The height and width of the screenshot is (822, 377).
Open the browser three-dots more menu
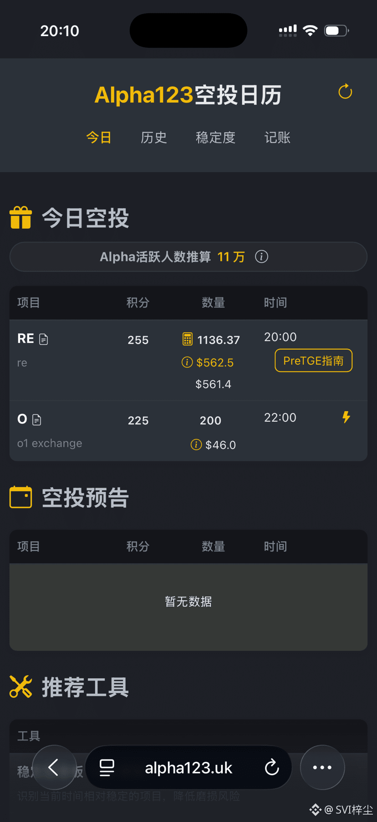(322, 767)
